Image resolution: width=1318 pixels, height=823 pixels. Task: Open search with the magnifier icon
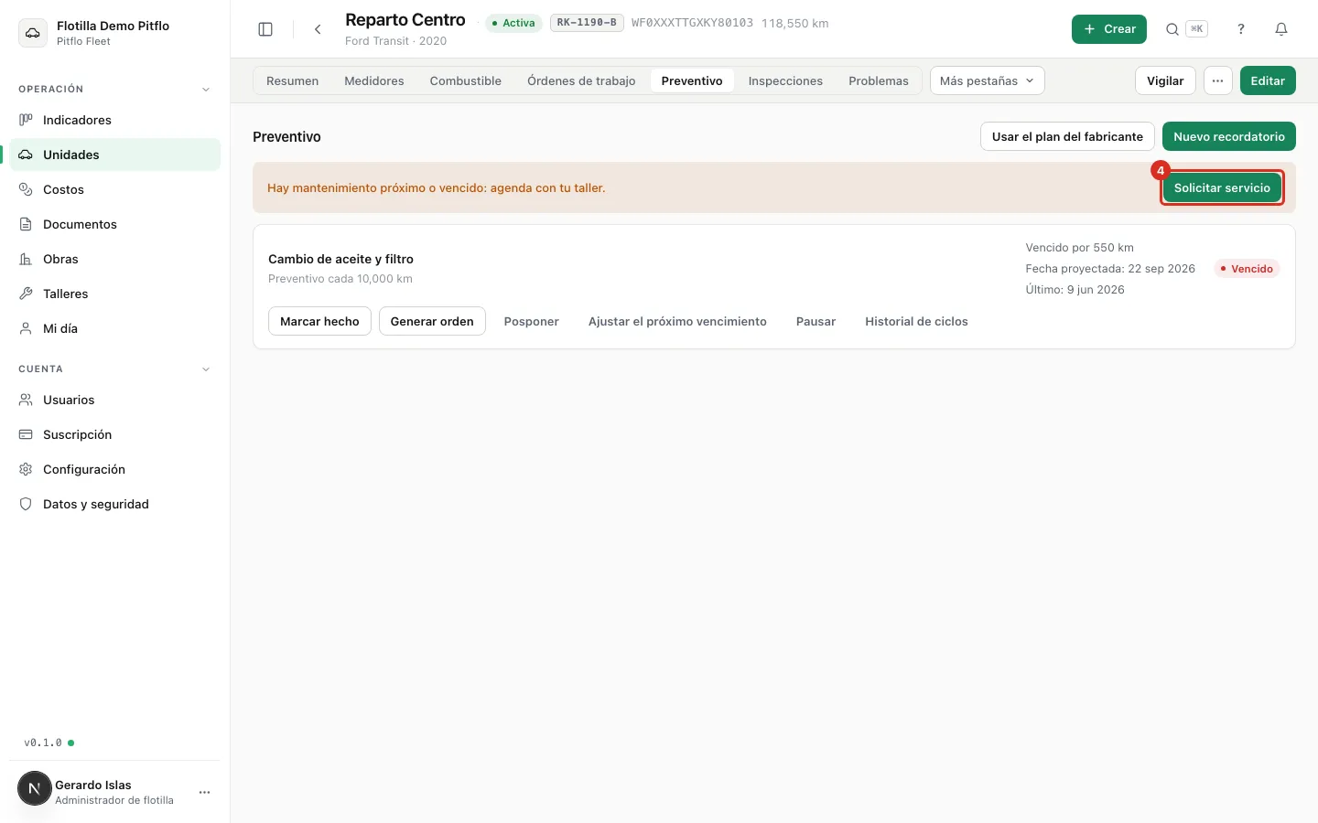click(1172, 29)
